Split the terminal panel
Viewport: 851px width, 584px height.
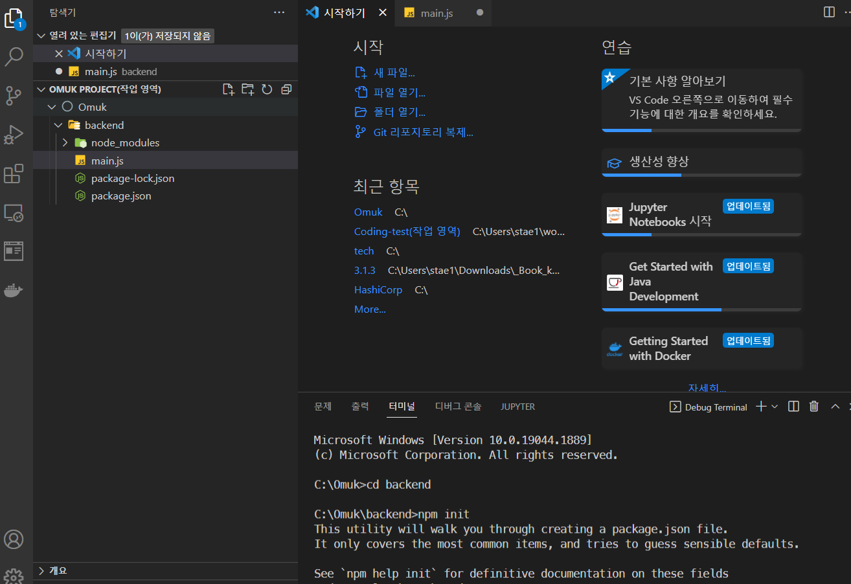coord(793,407)
